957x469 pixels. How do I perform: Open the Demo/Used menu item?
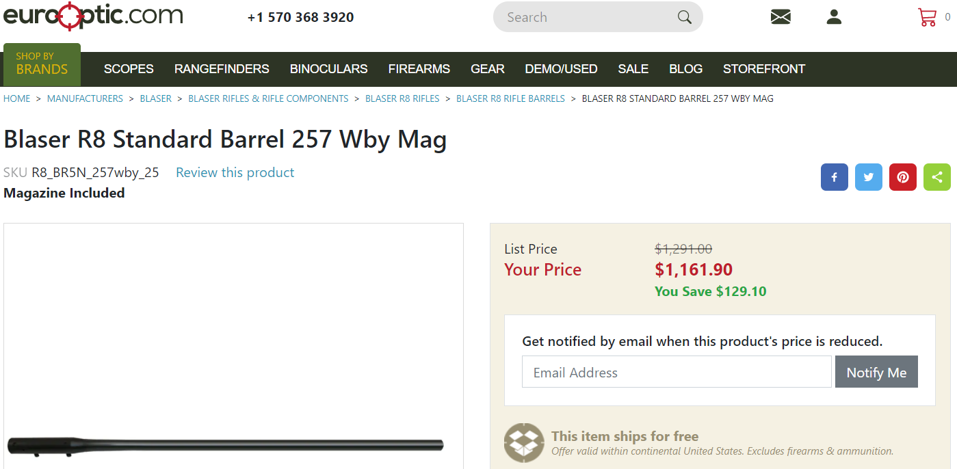(561, 69)
